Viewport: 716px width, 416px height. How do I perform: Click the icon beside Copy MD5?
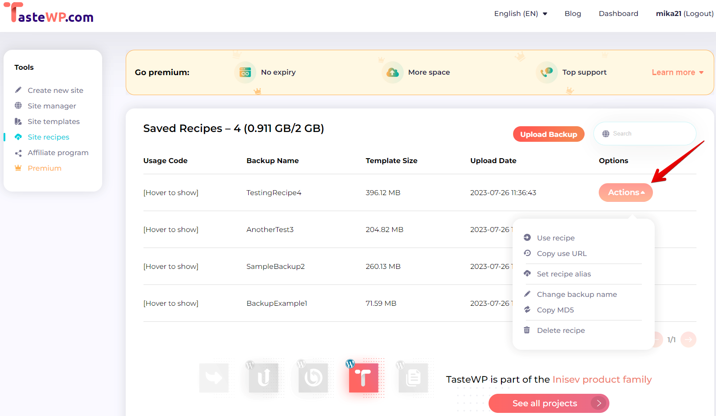click(x=527, y=309)
